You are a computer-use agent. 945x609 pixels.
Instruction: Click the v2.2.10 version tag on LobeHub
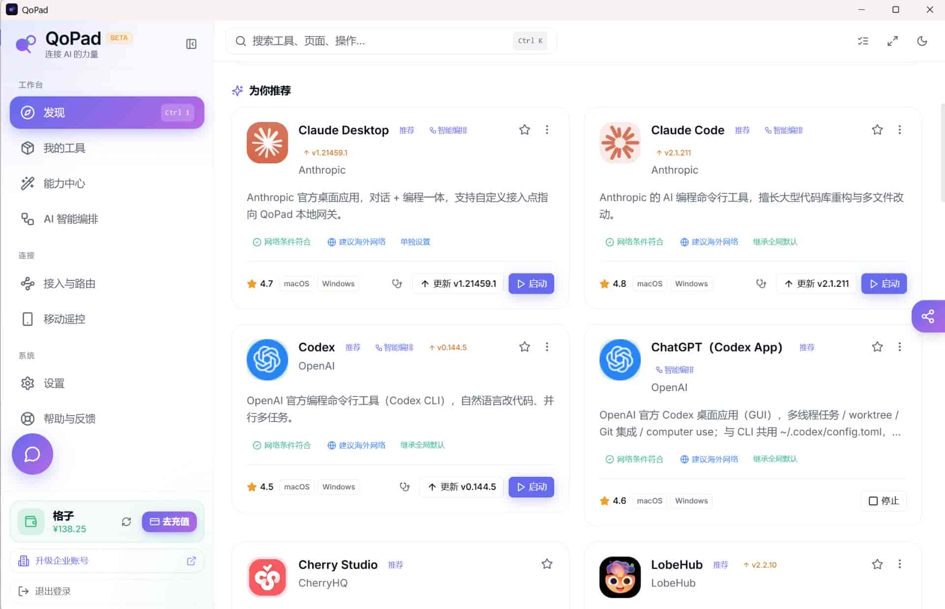point(760,565)
